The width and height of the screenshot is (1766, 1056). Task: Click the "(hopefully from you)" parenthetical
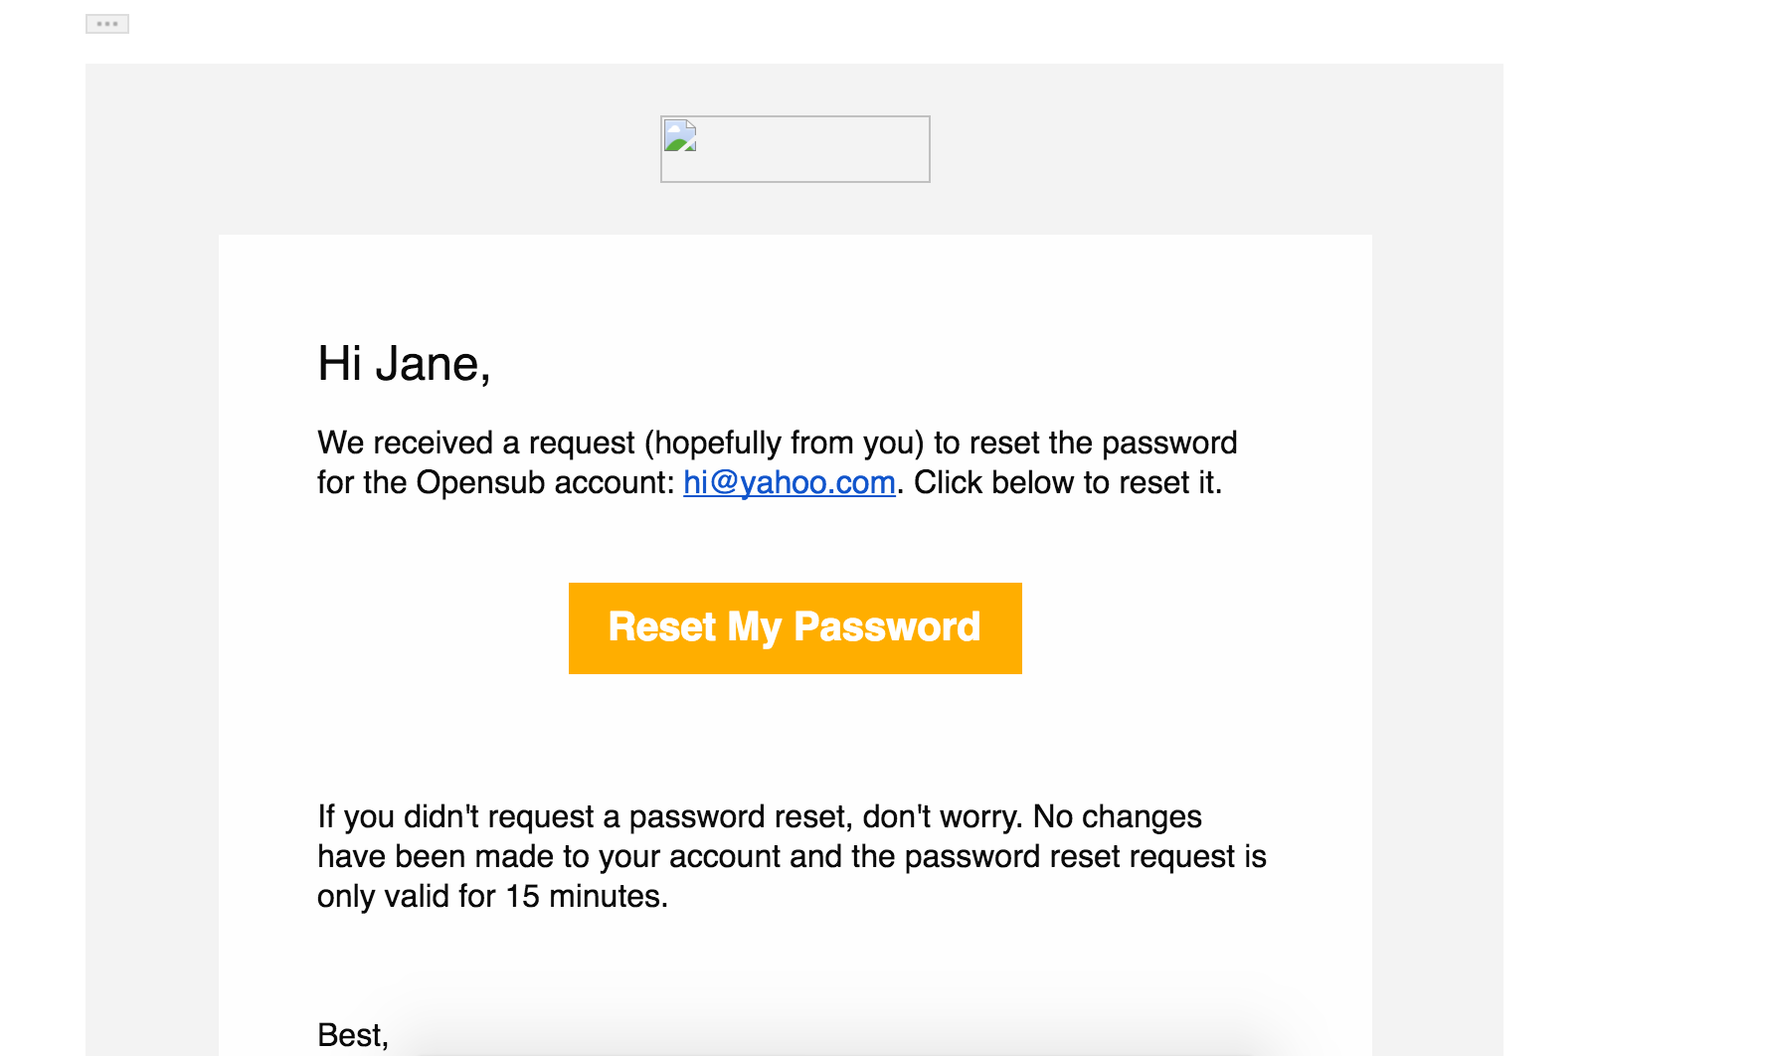[x=785, y=443]
